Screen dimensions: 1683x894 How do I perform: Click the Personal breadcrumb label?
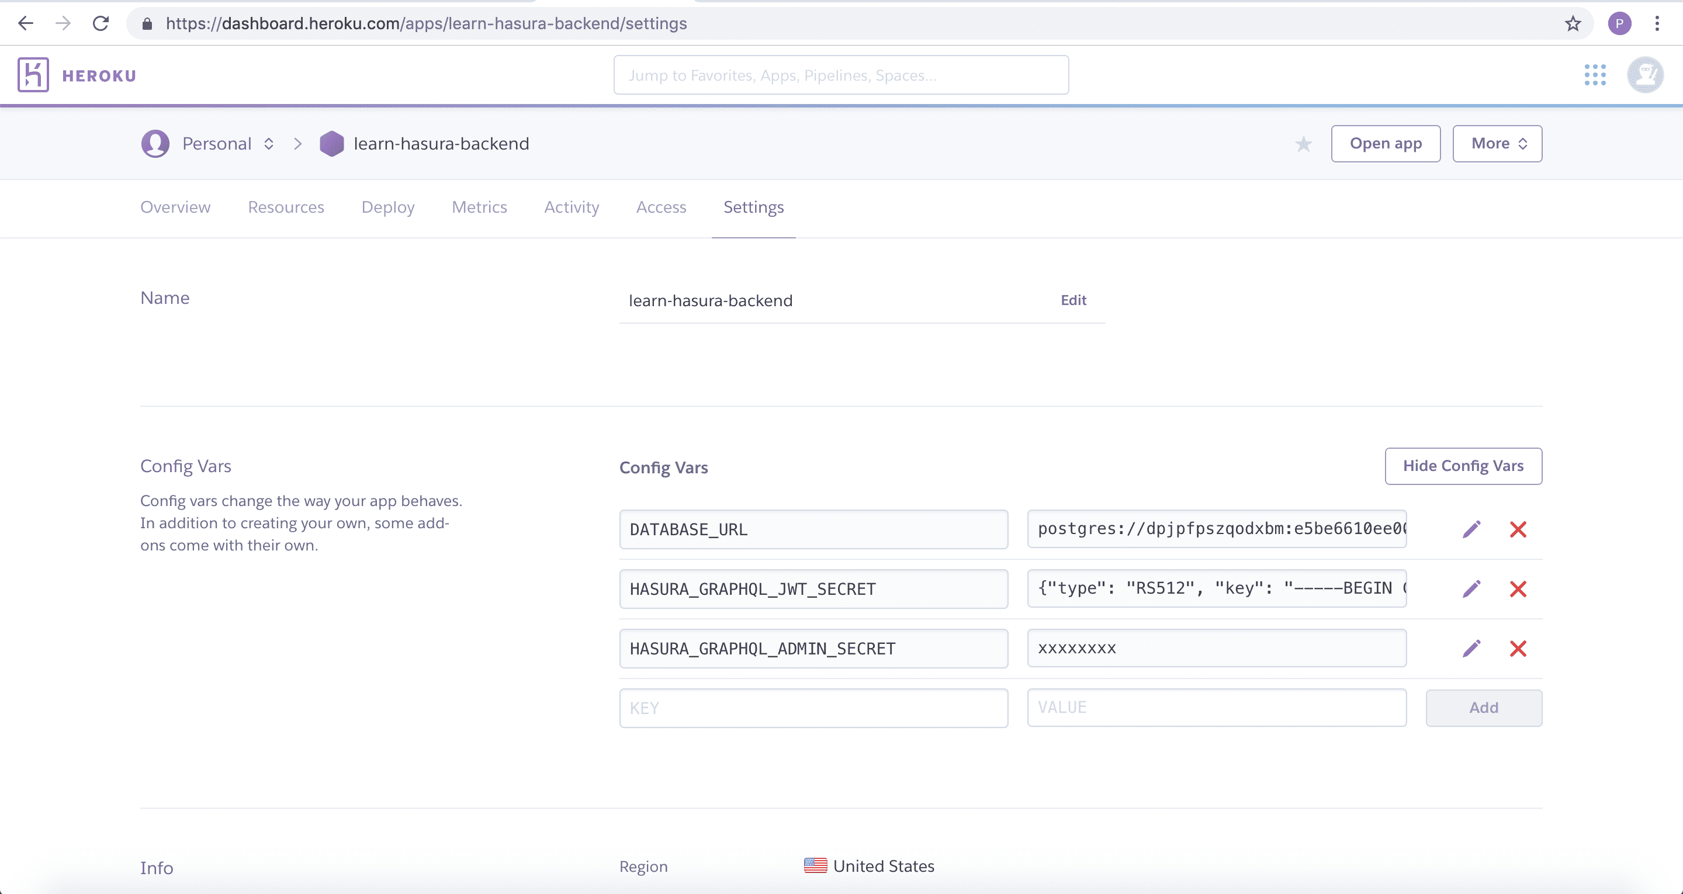click(x=217, y=144)
